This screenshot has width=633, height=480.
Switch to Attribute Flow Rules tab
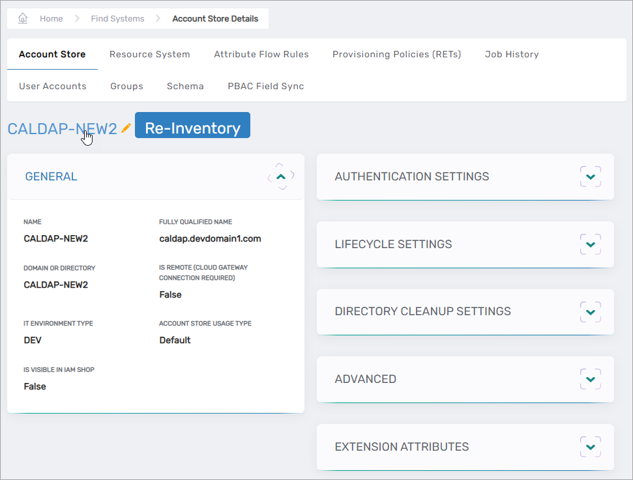[x=261, y=54]
